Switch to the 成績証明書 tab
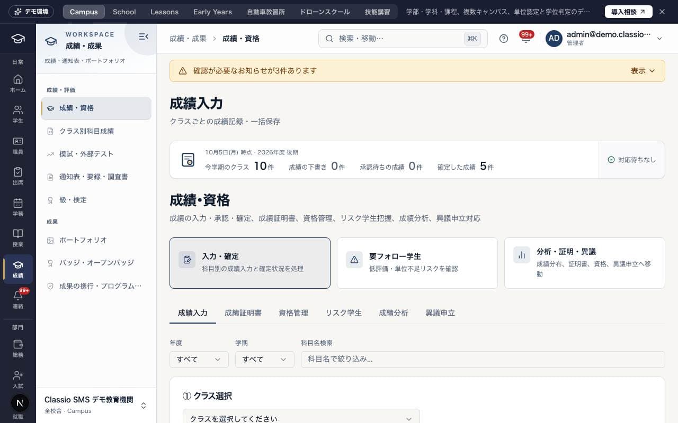Screen dimensions: 678x423 [243, 313]
